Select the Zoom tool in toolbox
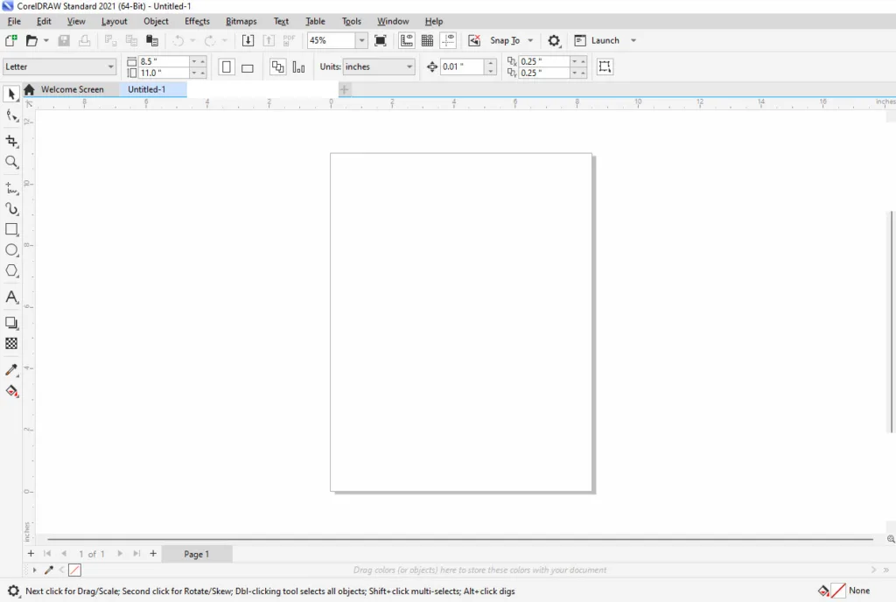 11,162
